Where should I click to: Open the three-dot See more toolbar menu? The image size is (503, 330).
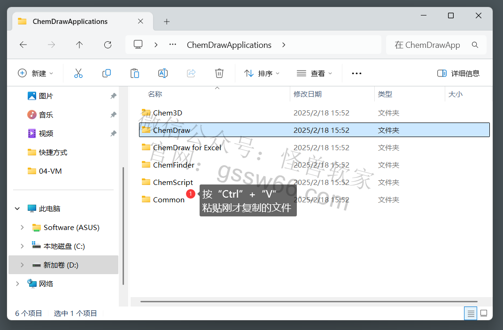pyautogui.click(x=356, y=73)
